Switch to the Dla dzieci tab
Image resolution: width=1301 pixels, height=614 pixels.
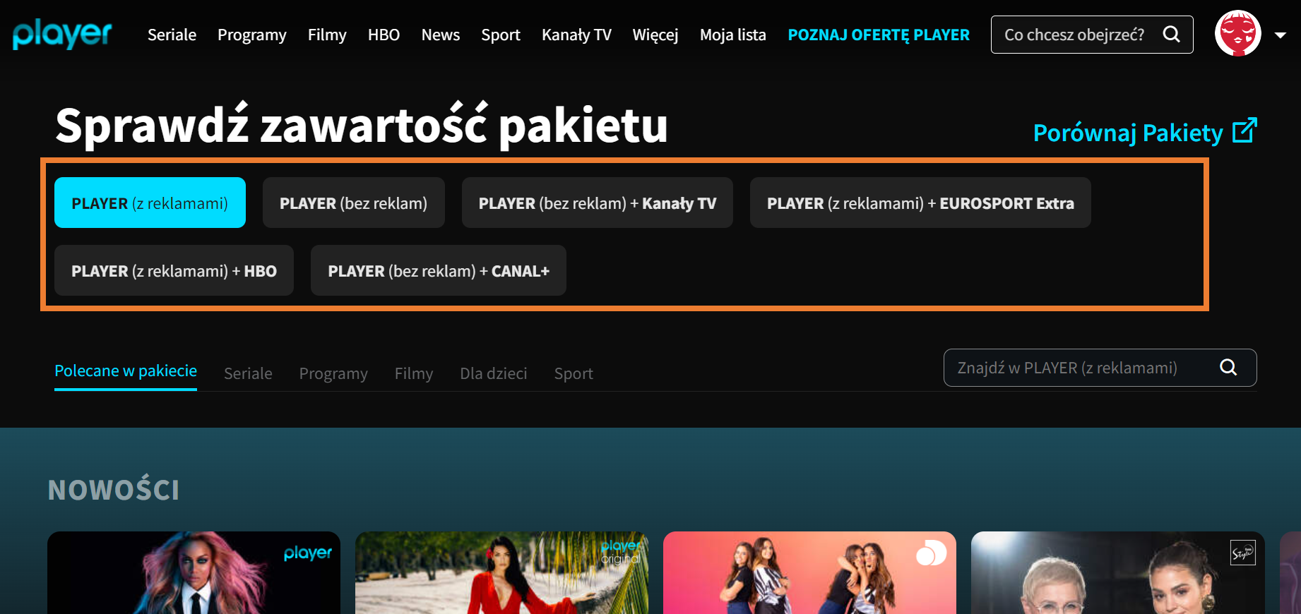coord(494,373)
